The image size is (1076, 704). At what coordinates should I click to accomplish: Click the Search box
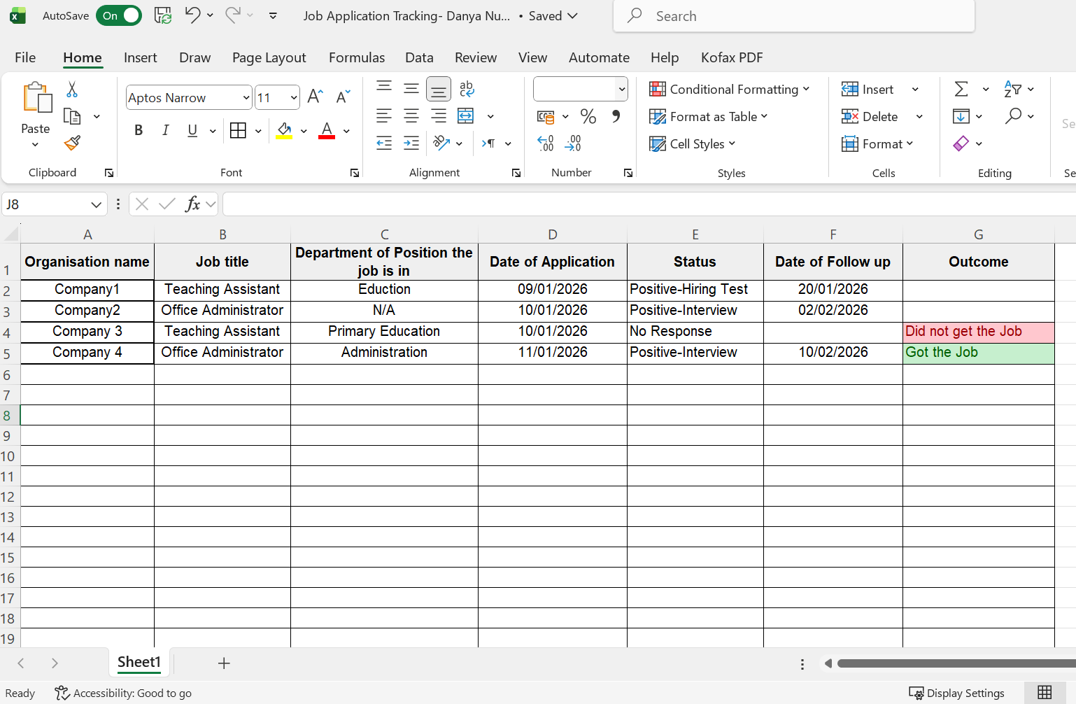[794, 15]
